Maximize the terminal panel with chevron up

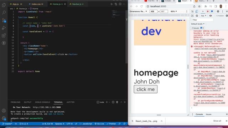click(x=121, y=102)
